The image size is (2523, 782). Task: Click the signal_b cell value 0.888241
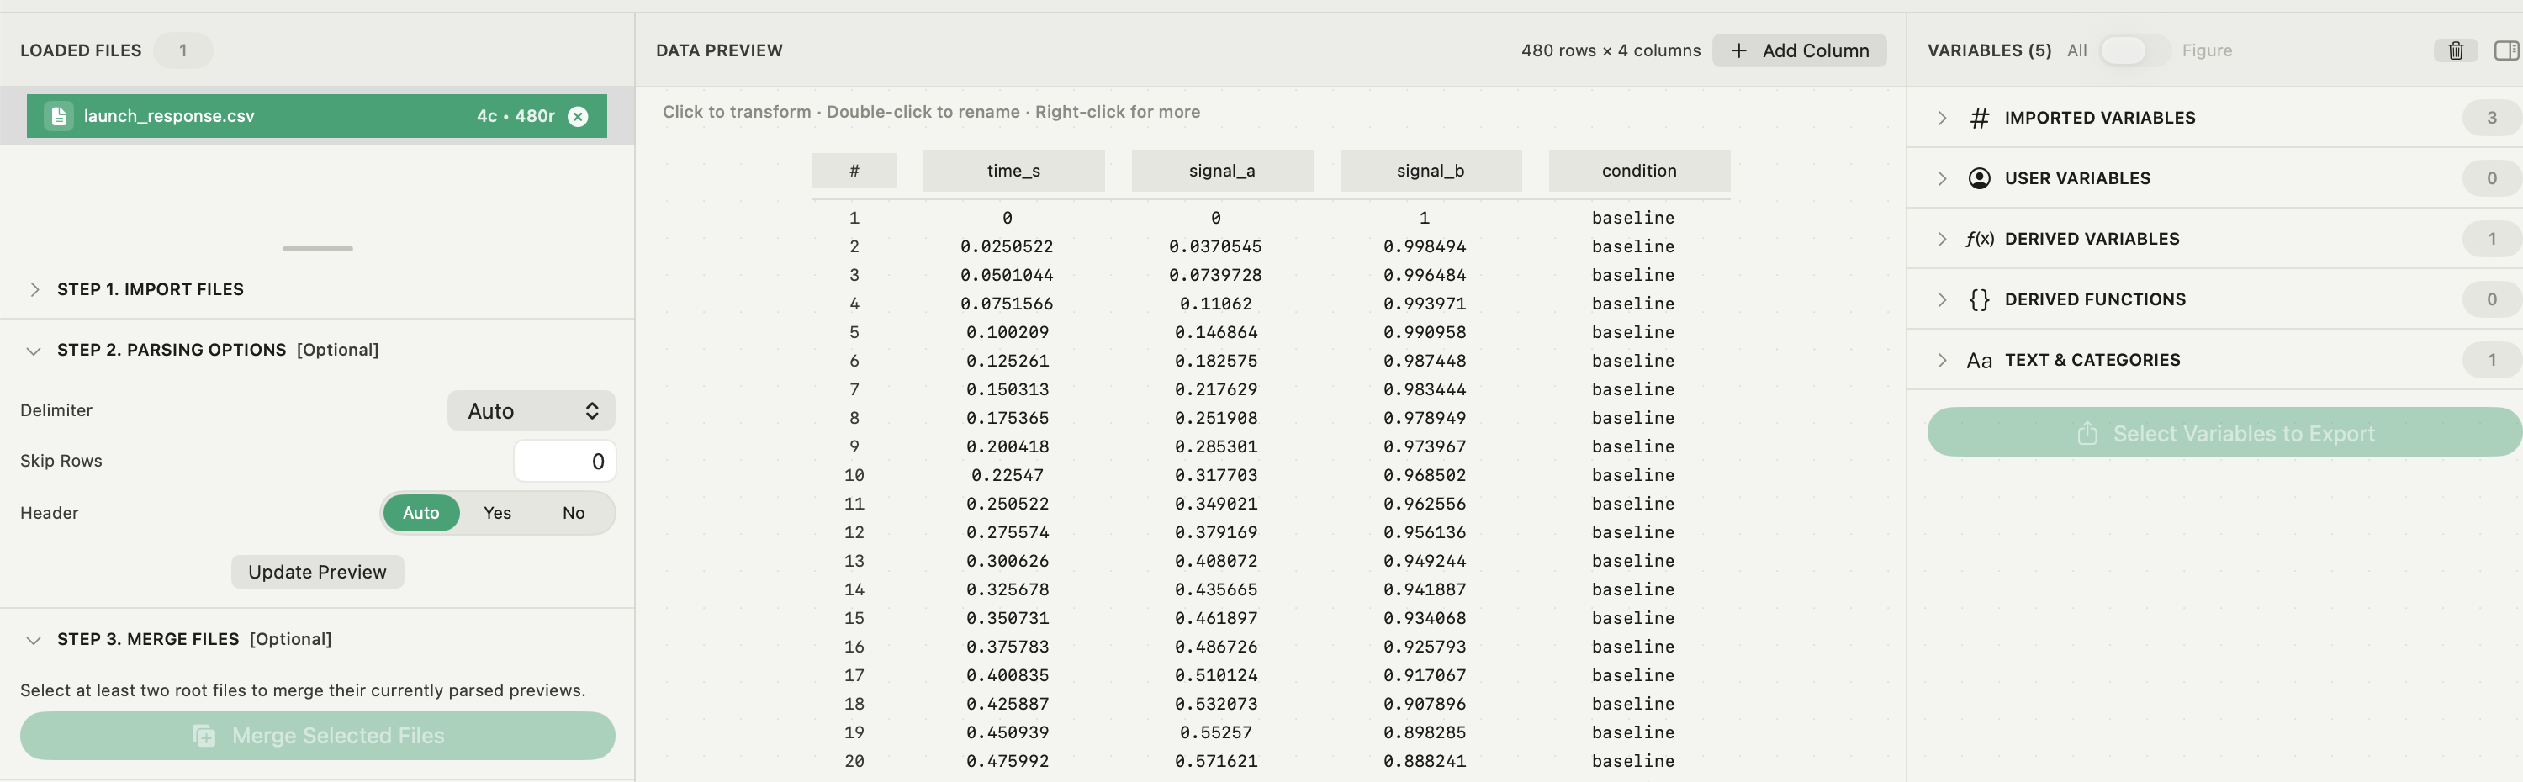click(x=1424, y=762)
